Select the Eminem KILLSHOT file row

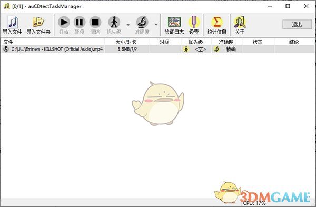coord(158,49)
